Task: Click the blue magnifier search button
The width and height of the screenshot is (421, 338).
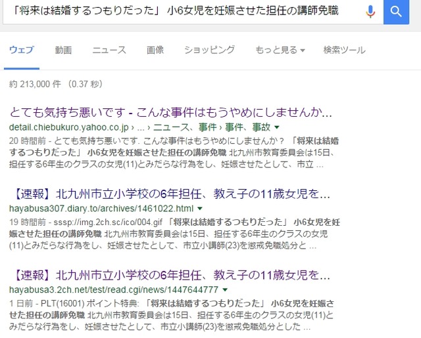Action: point(396,12)
